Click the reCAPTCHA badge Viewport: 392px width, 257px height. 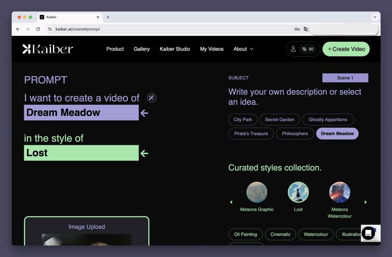coord(371,233)
